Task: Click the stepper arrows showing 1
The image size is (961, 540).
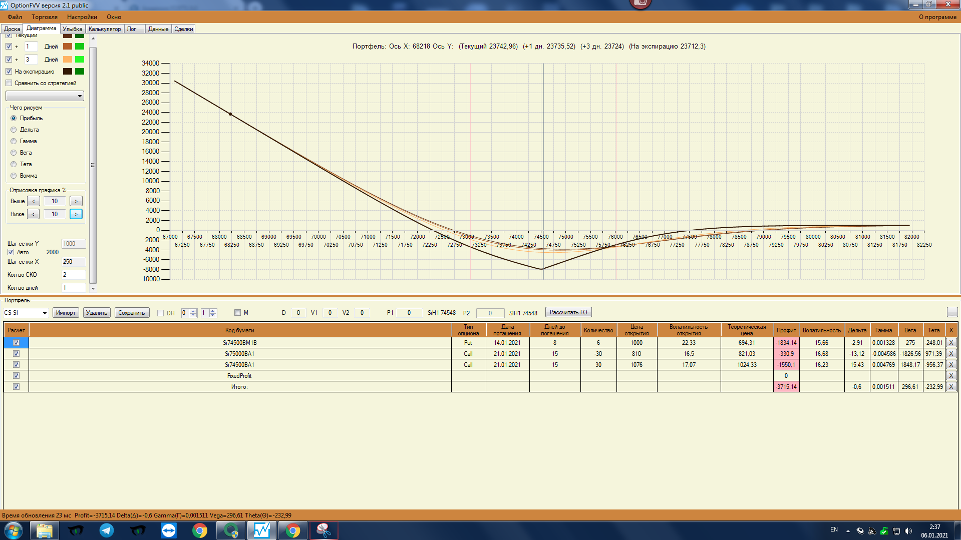Action: [x=213, y=313]
